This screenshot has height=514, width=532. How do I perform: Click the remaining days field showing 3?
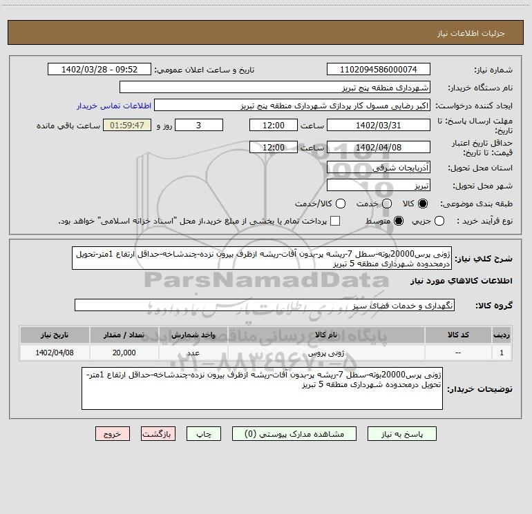click(x=199, y=125)
